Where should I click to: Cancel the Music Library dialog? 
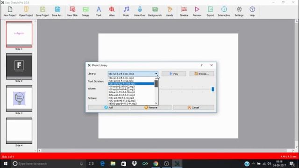[193, 107]
